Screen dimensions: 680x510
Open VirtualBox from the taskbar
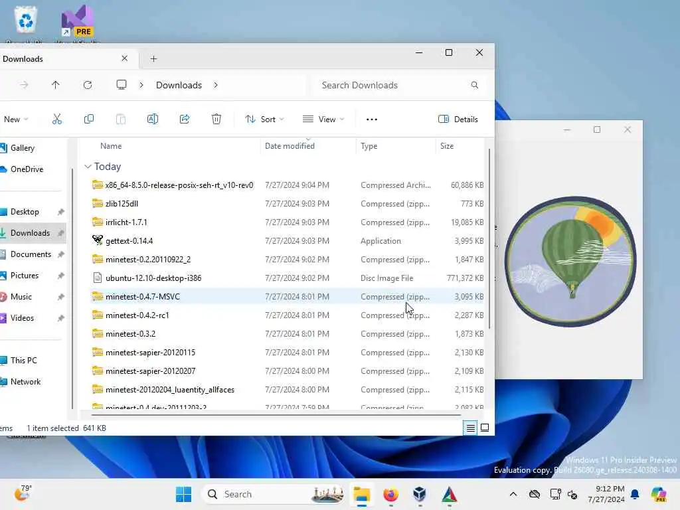pyautogui.click(x=420, y=494)
